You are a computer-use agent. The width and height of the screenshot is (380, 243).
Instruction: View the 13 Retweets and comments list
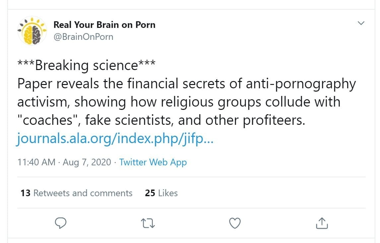(x=76, y=193)
